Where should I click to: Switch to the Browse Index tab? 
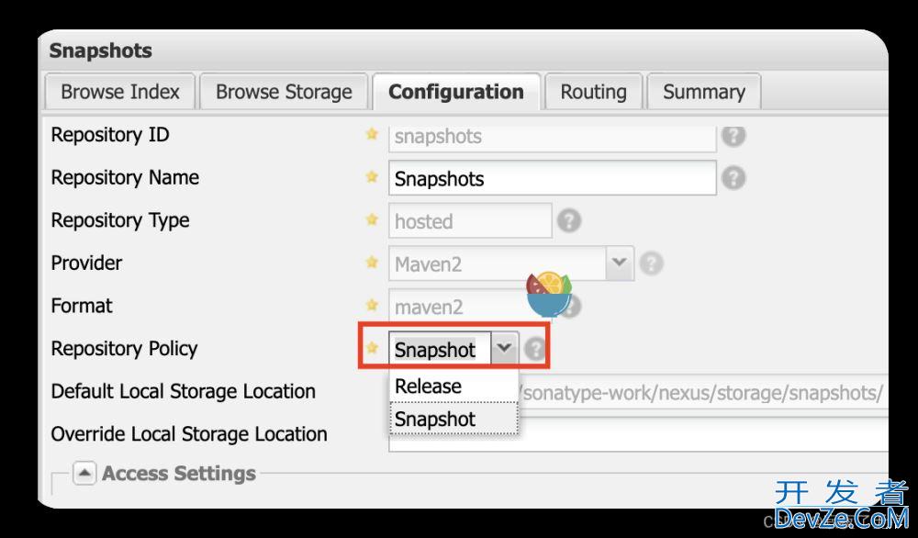tap(120, 92)
